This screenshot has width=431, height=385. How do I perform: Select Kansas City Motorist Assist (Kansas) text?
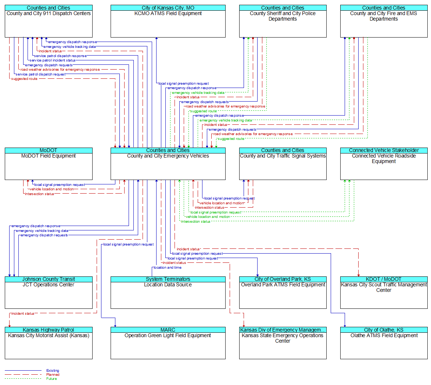(49, 335)
